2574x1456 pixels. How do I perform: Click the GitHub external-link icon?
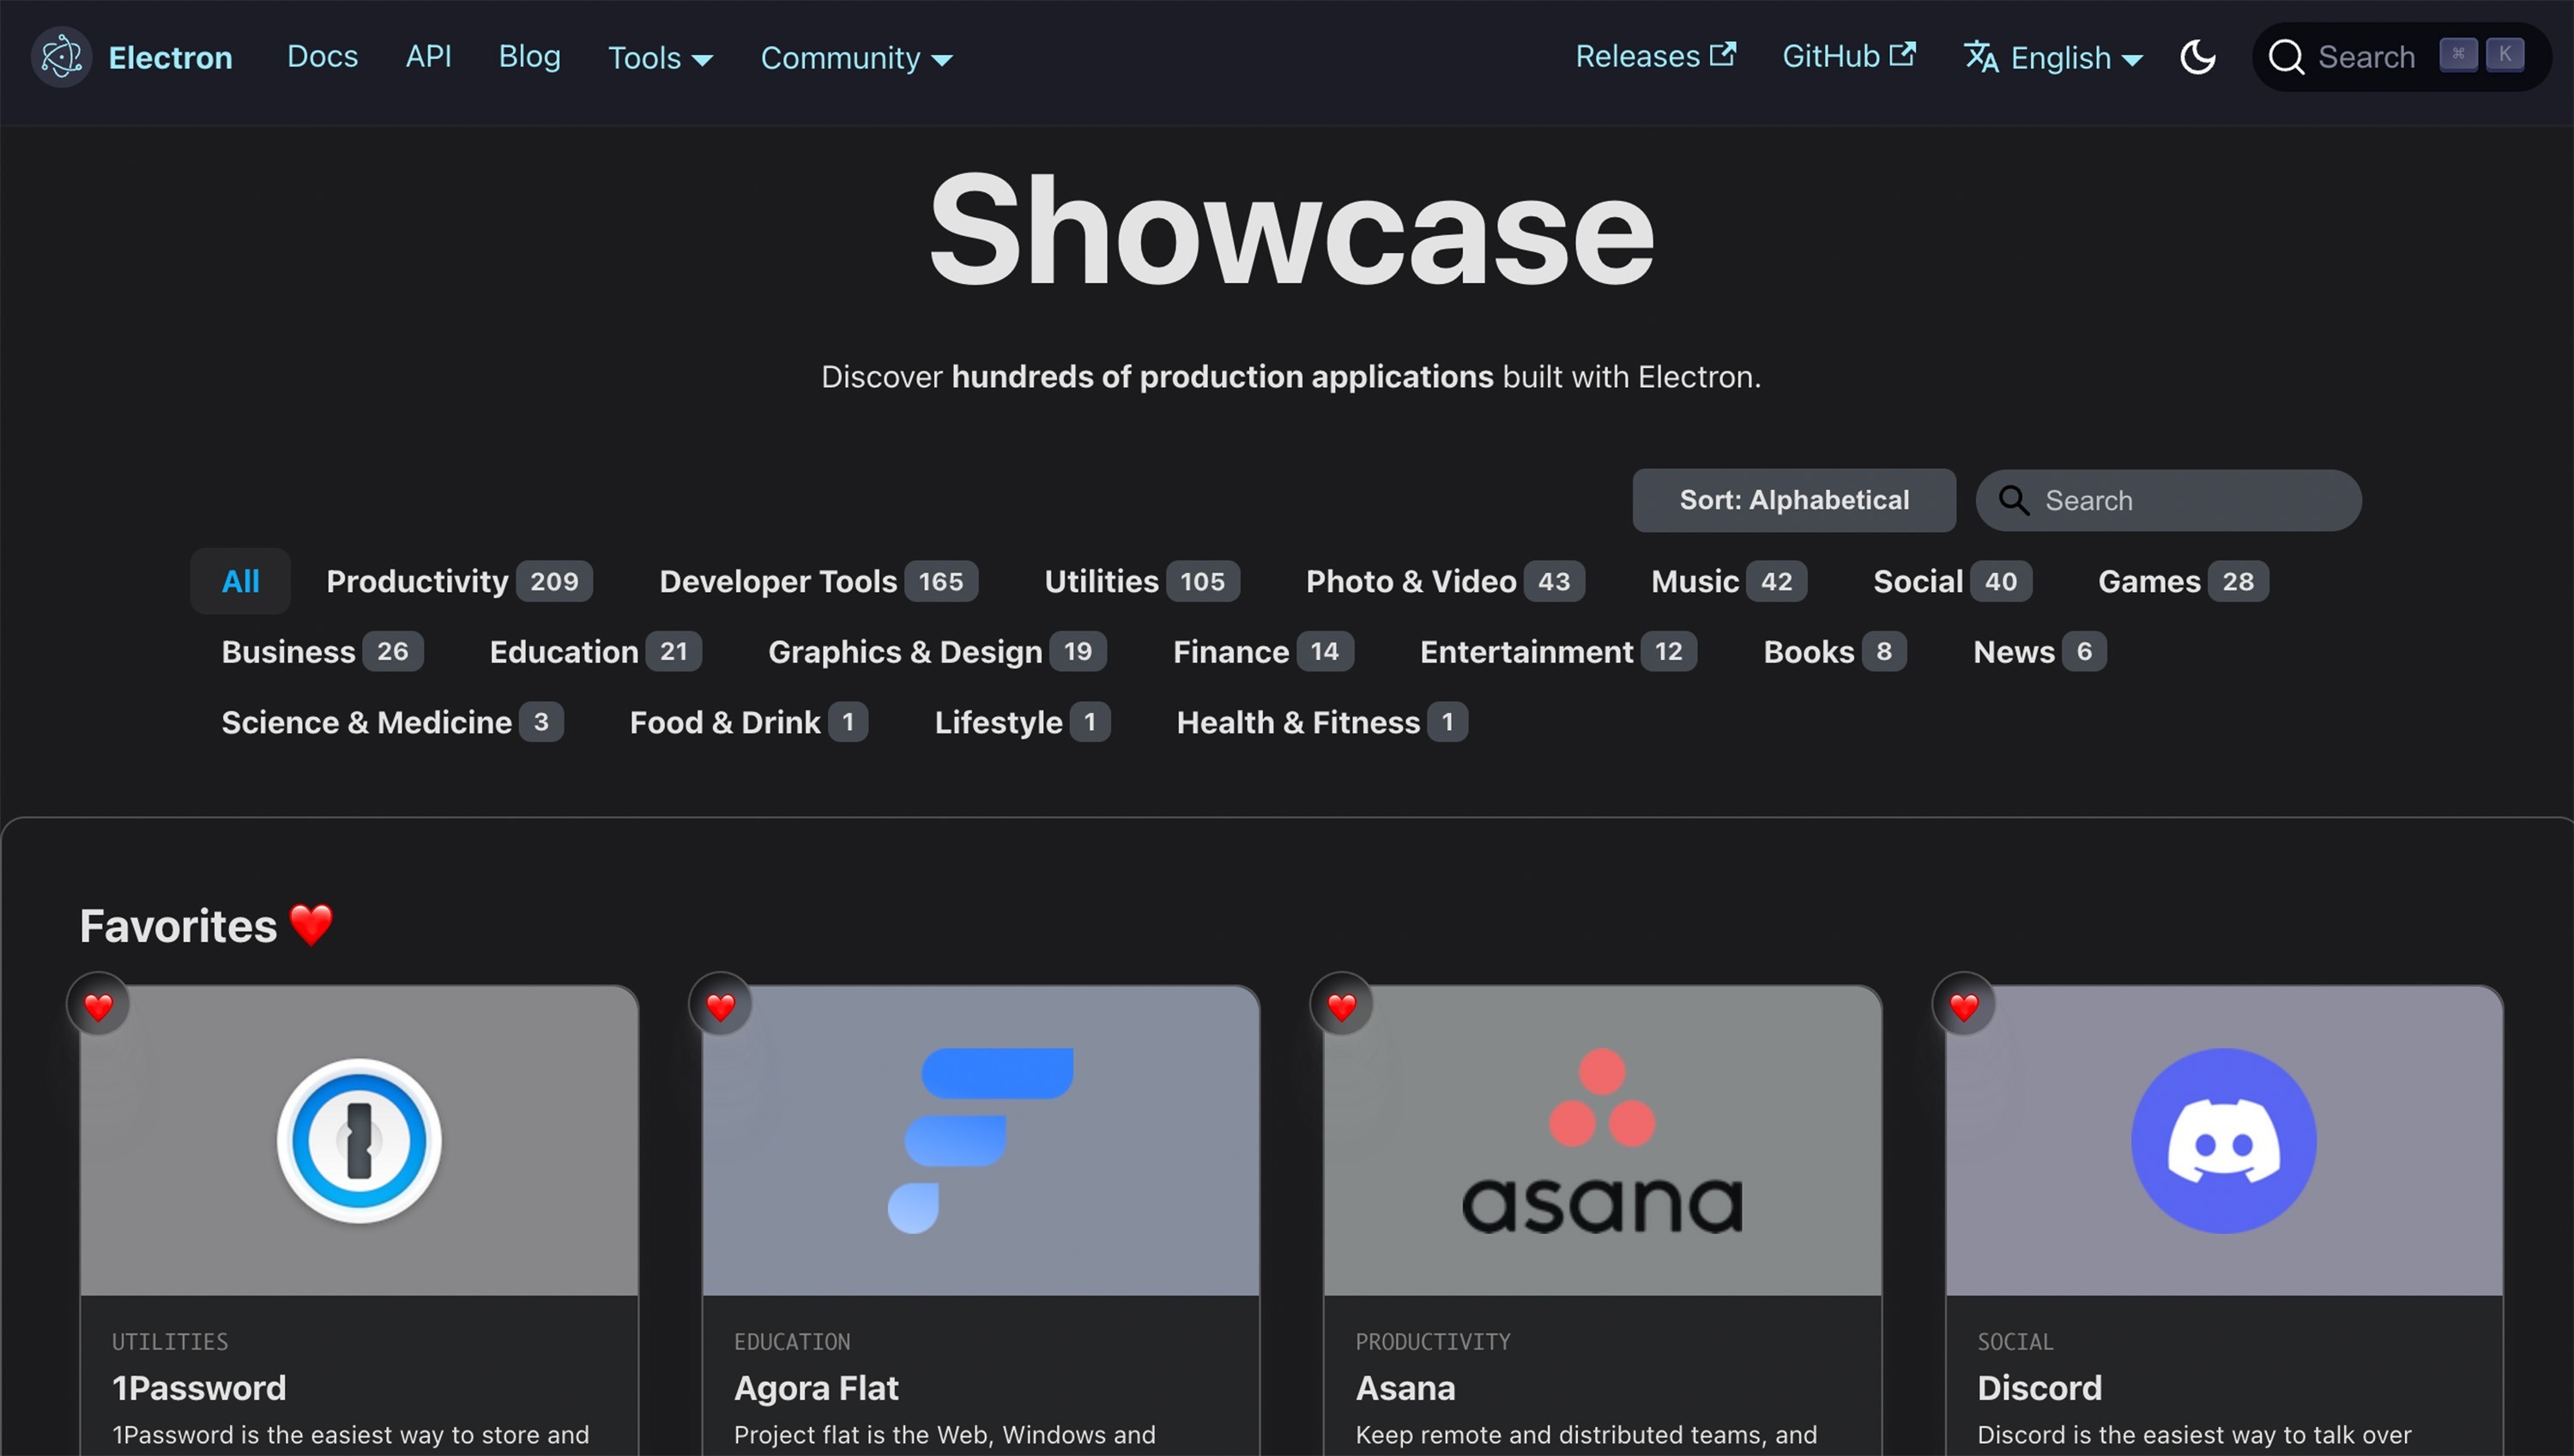point(1903,54)
